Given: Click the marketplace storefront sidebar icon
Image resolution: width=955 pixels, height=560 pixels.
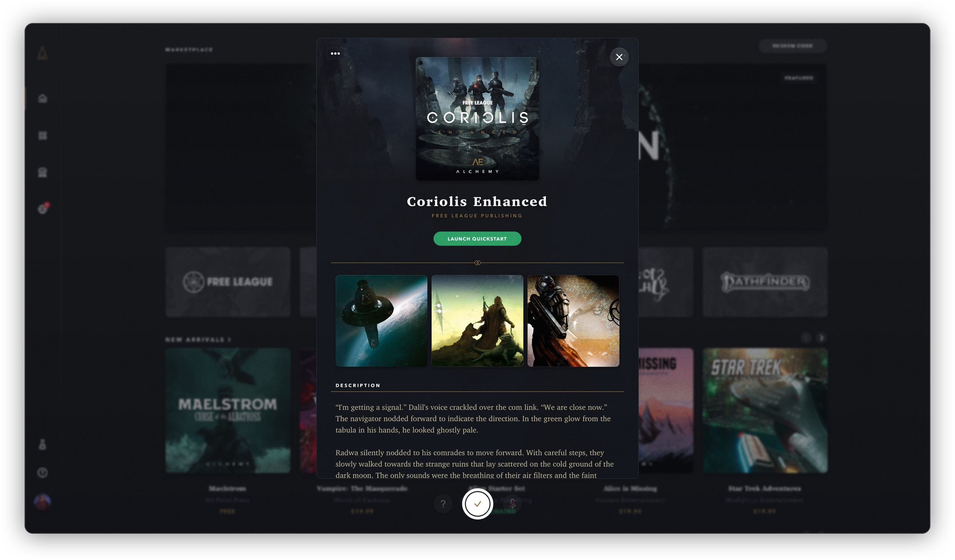Looking at the screenshot, I should 43,172.
